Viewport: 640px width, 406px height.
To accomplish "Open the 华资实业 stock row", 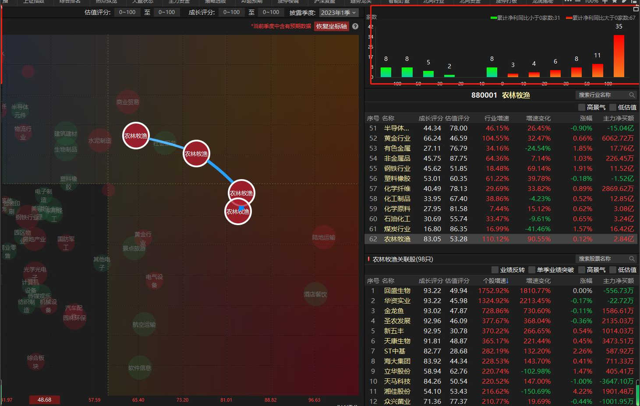I will (x=501, y=301).
